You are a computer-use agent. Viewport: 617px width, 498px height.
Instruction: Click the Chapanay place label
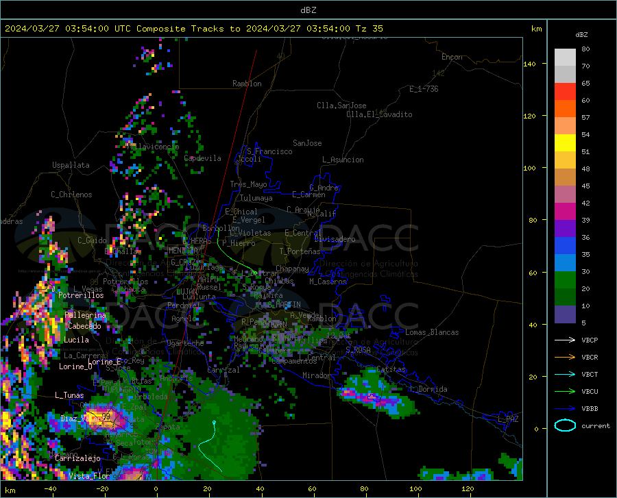(x=292, y=269)
